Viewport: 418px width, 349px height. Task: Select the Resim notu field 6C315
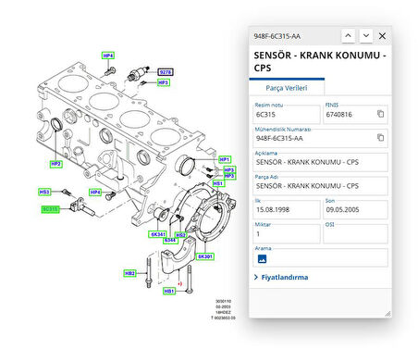tap(287, 115)
